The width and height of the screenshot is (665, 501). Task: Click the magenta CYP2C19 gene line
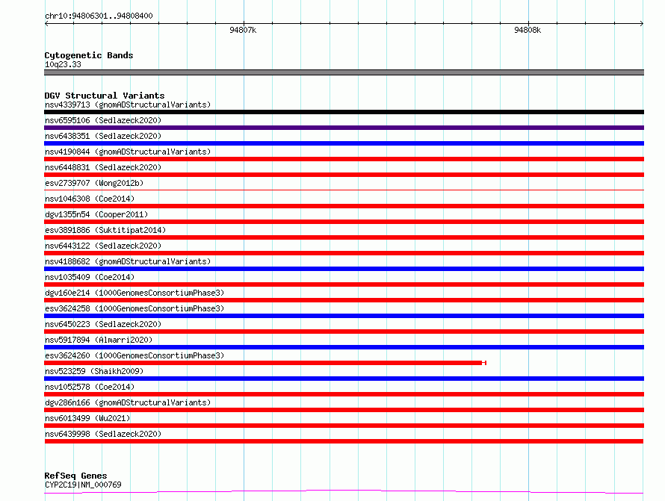point(344,491)
